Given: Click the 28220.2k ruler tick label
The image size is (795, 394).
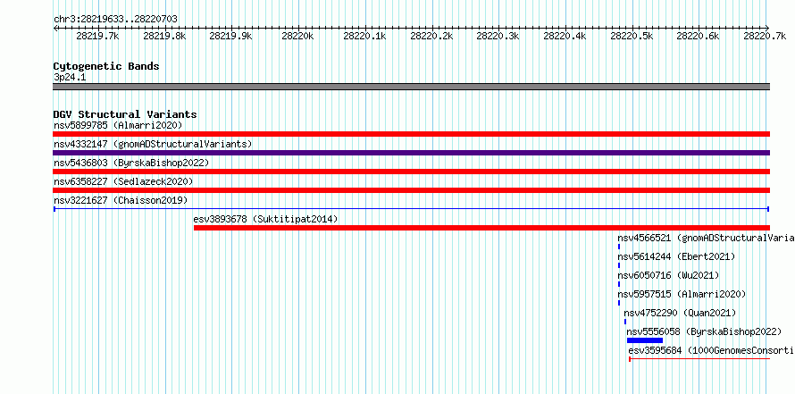Looking at the screenshot, I should 431,36.
